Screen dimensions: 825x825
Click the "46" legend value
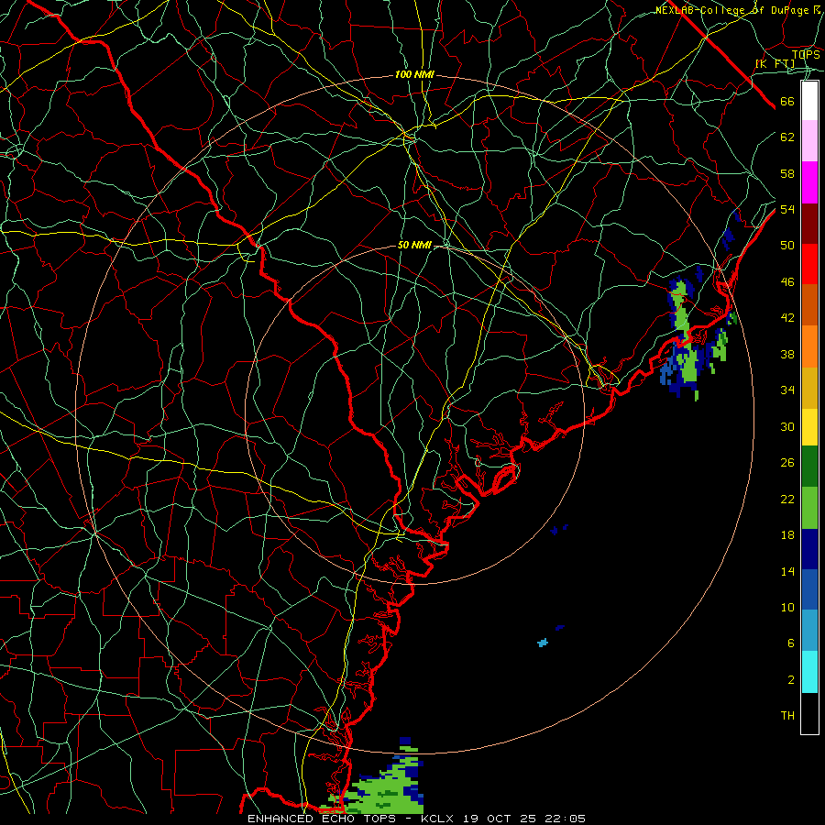coord(787,282)
